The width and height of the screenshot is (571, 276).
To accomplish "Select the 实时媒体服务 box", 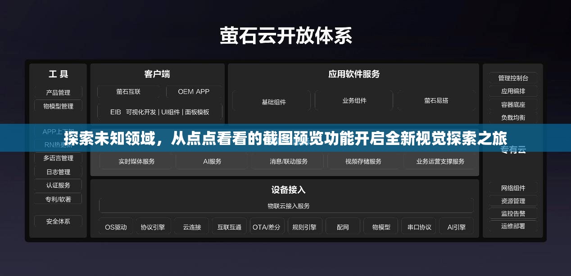I will pos(136,161).
